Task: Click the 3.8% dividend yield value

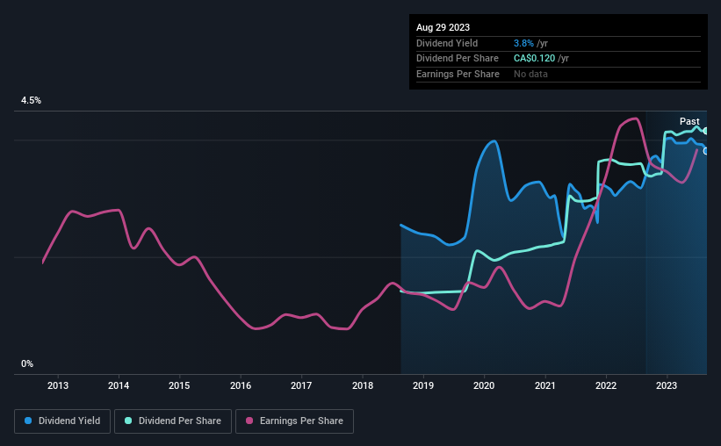Action: coord(523,43)
